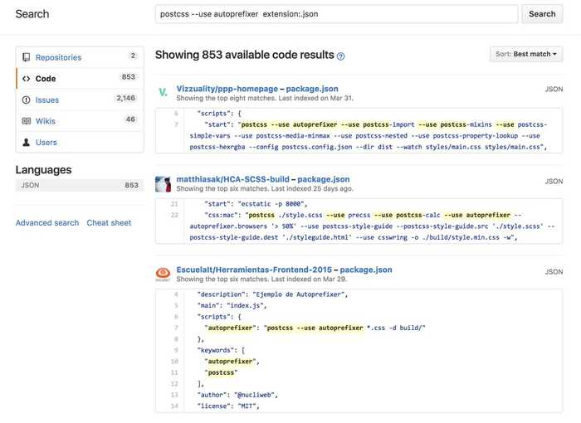This screenshot has height=423, width=581.
Task: Open Advanced search link
Action: 47,223
